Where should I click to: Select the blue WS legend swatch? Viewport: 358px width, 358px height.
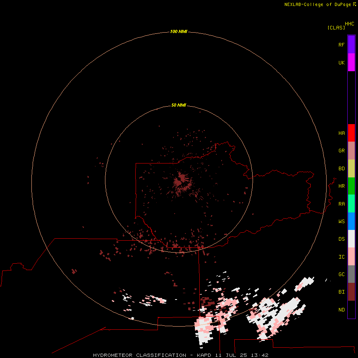pos(351,221)
